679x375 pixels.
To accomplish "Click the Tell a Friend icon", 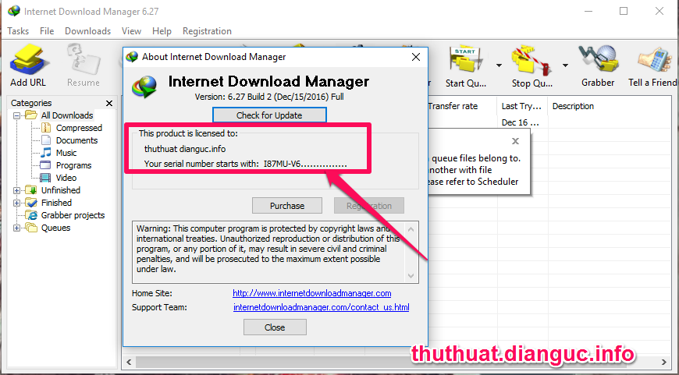I will [652, 65].
